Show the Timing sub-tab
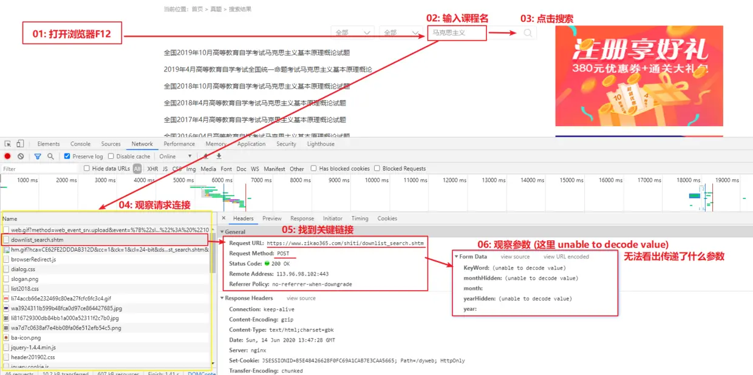This screenshot has width=753, height=375. point(359,218)
